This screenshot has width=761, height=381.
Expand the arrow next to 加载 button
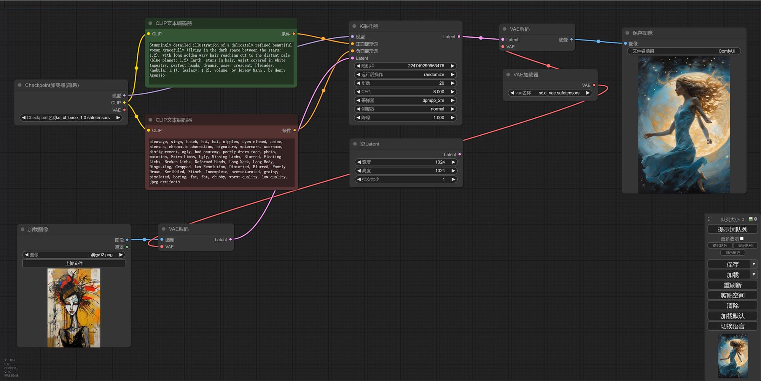coord(754,274)
